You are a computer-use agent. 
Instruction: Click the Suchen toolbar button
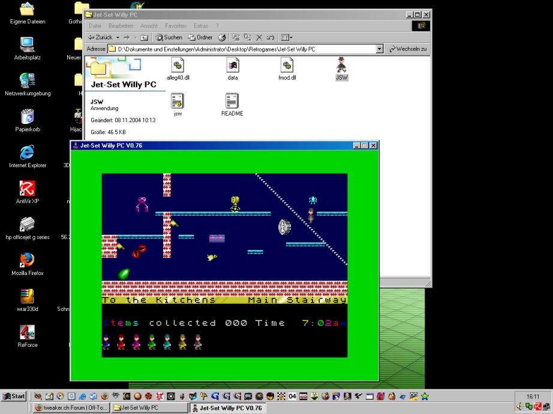click(x=169, y=37)
